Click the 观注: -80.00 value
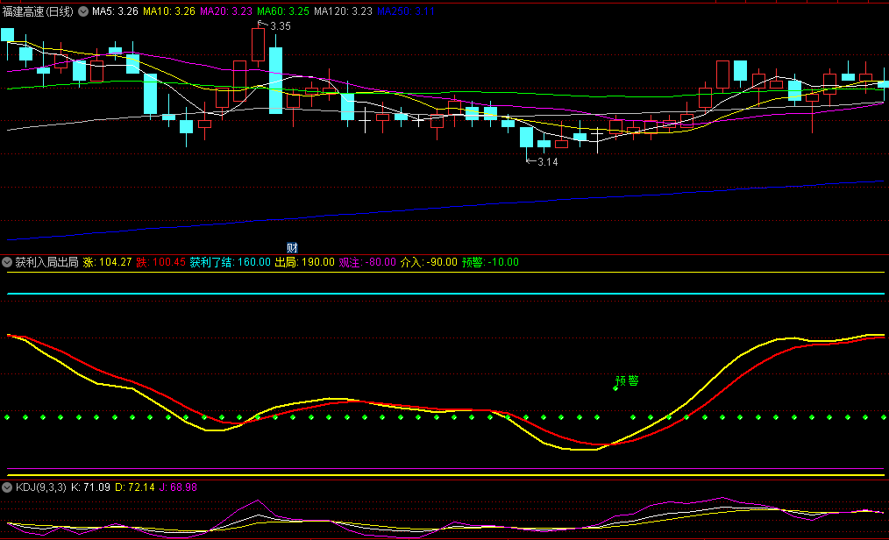Viewport: 889px width, 540px height. click(367, 262)
